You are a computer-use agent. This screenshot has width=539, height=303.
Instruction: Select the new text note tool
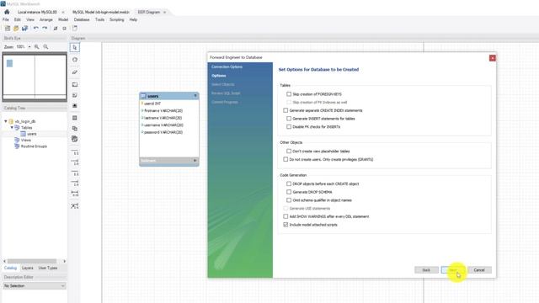[x=75, y=95]
